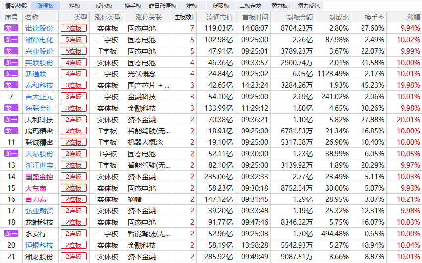Click the 龙一 badge beside 诺德股份
Screen dimensions: 422x263
11,28
